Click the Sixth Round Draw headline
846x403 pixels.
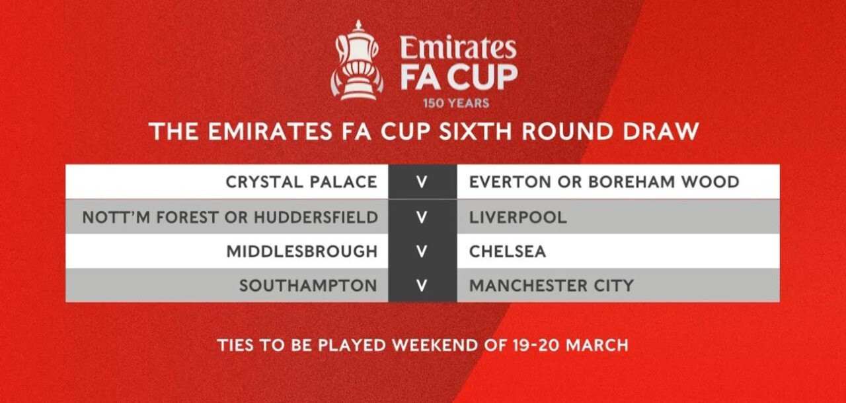(423, 132)
